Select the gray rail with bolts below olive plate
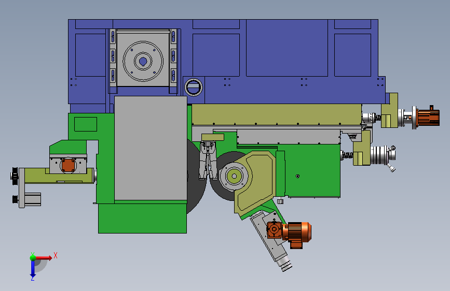The width and height of the screenshot is (450, 291). pyautogui.click(x=289, y=137)
